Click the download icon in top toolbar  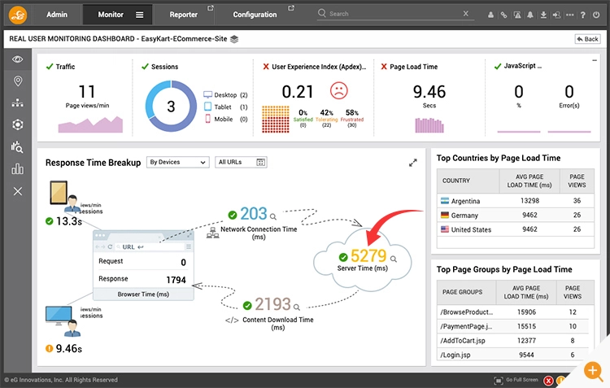543,15
